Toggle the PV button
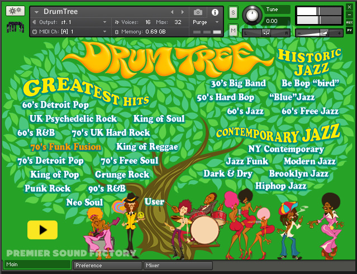 pos(349,30)
